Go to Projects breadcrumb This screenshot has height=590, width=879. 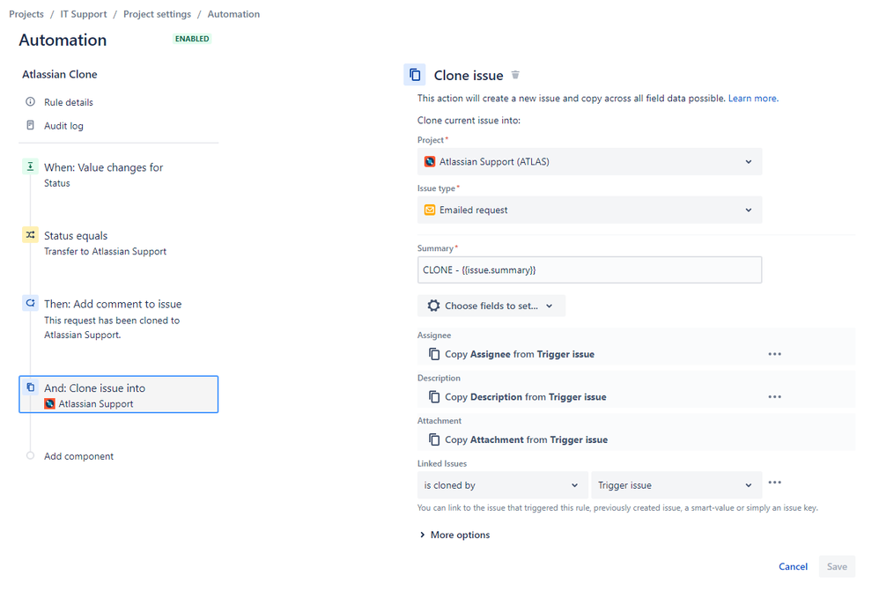click(26, 14)
